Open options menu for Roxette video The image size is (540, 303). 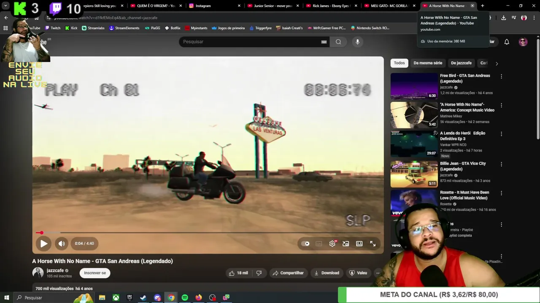pyautogui.click(x=501, y=193)
